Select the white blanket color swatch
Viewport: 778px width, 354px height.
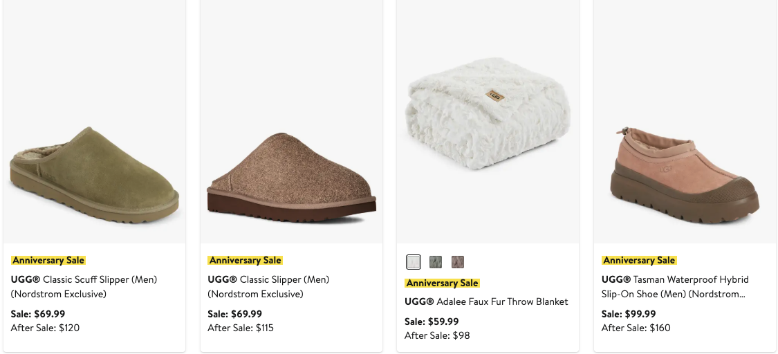(414, 262)
